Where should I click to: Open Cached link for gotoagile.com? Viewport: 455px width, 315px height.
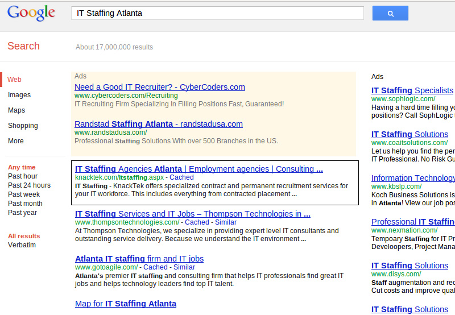click(x=155, y=267)
